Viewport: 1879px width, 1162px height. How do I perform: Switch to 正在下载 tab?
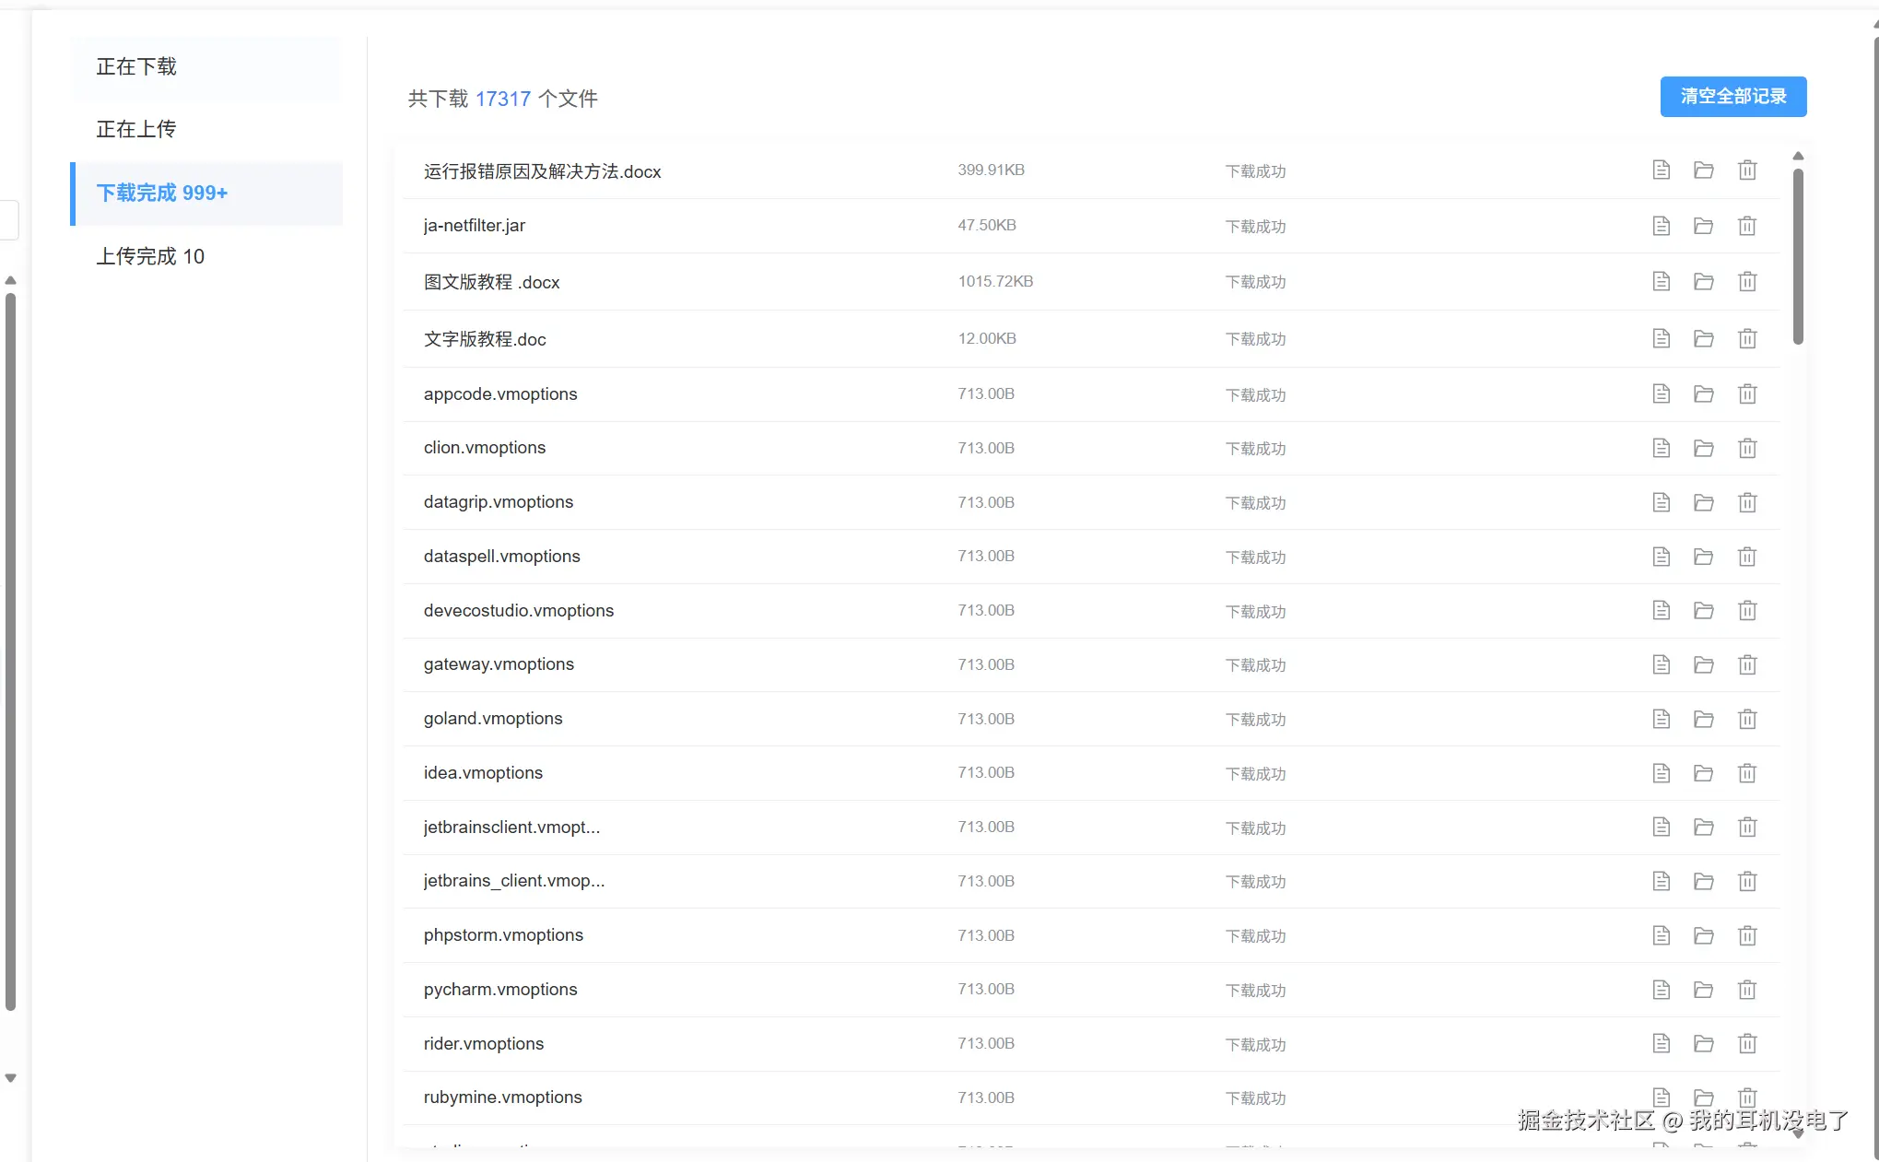[136, 66]
